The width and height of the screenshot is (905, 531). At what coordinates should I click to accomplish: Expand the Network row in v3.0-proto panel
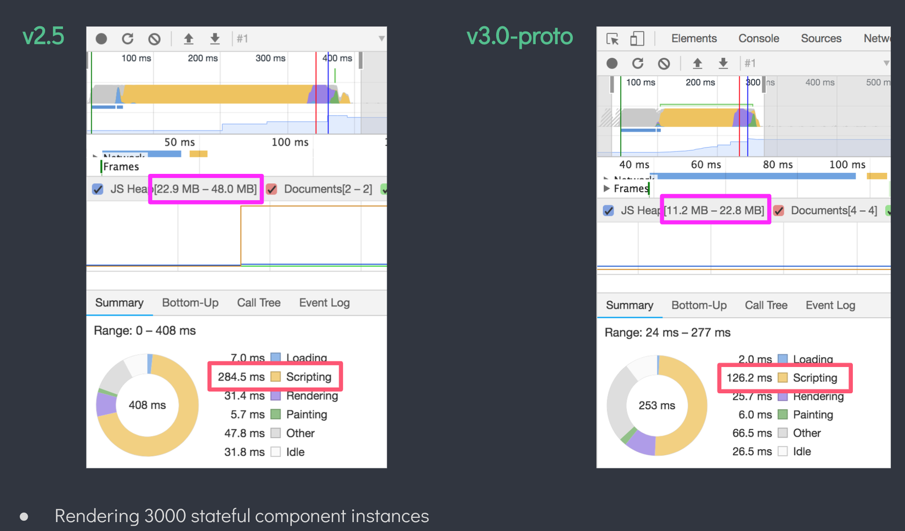(x=606, y=179)
